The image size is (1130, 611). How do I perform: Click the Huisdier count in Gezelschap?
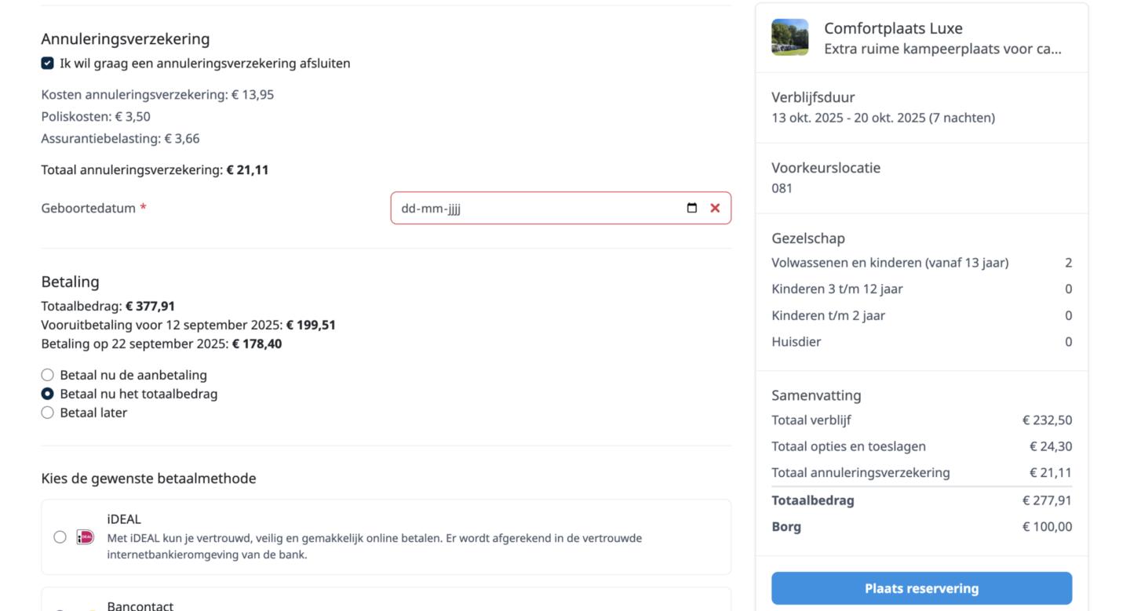click(x=1068, y=342)
